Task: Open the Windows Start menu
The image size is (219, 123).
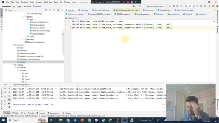Action: [3, 120]
